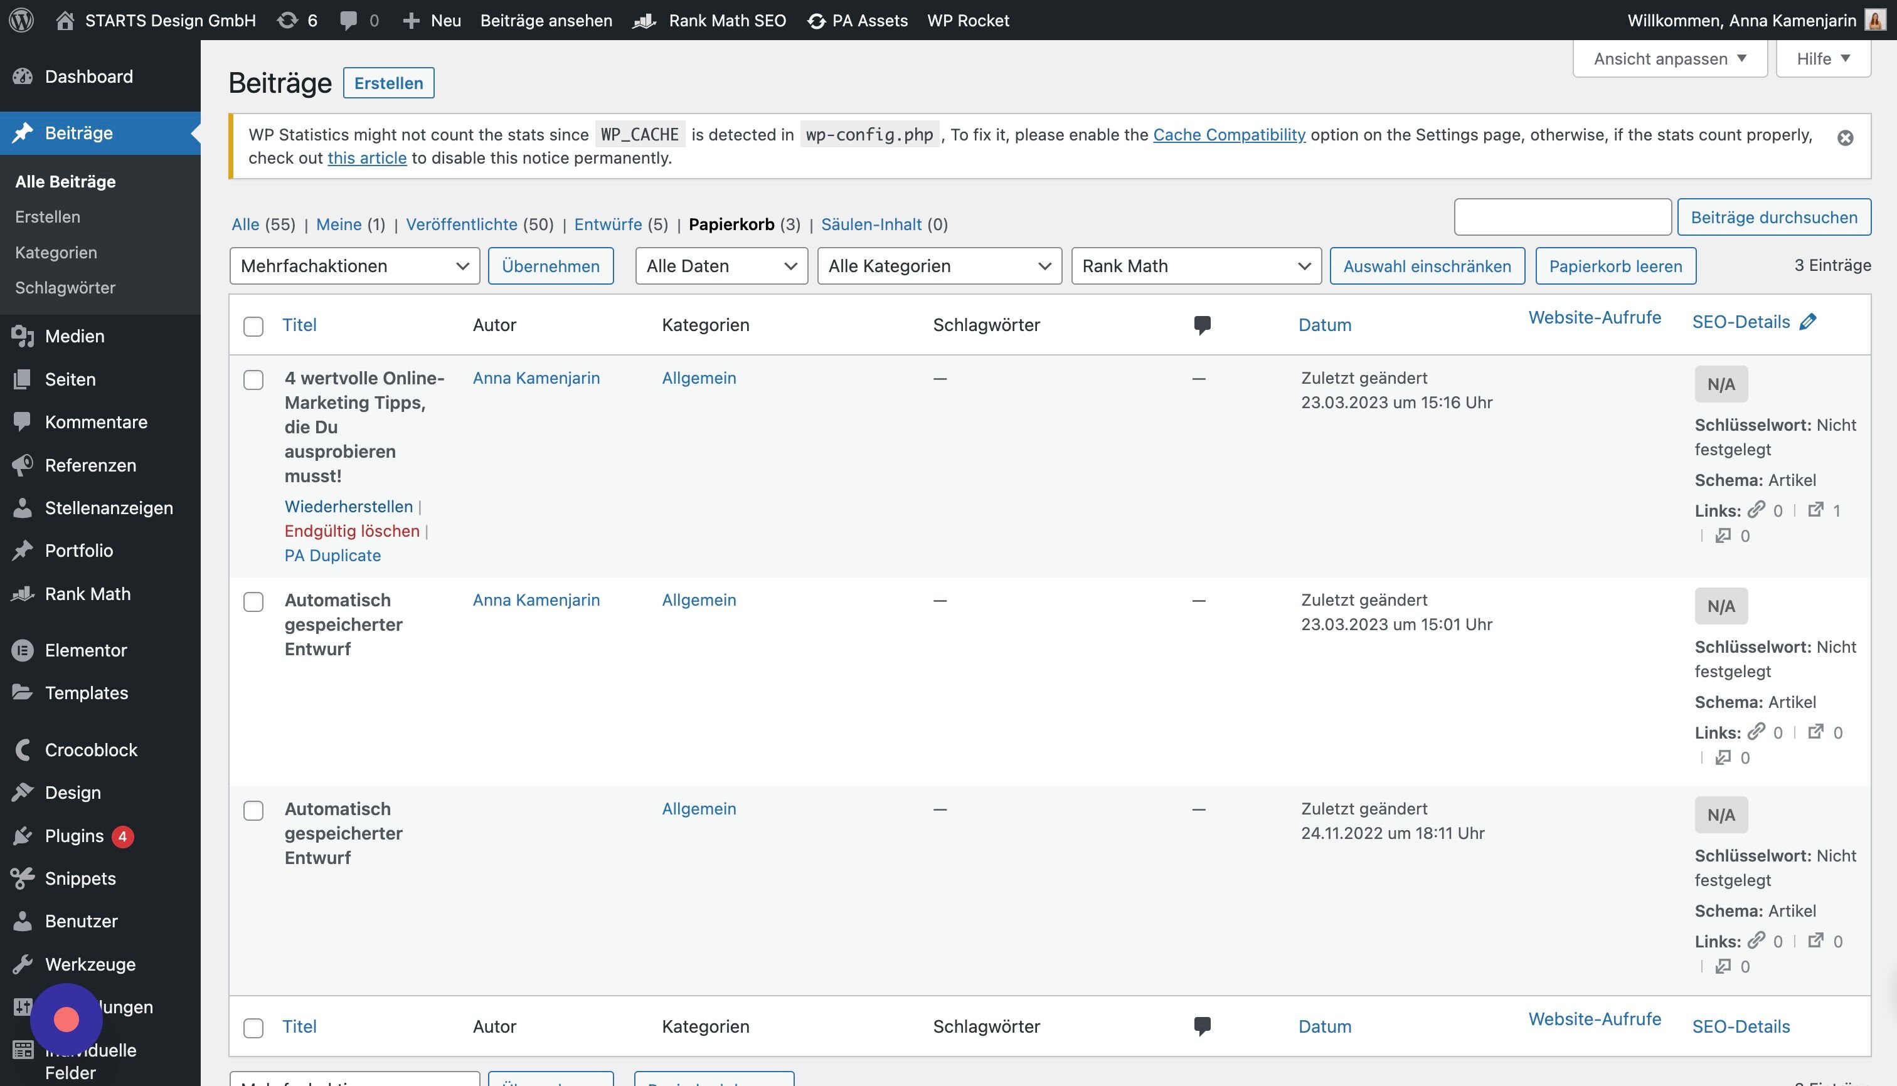Screen dimensions: 1897x1086
Task: Open the Säulen-Inhalt (0) filter
Action: tap(884, 224)
